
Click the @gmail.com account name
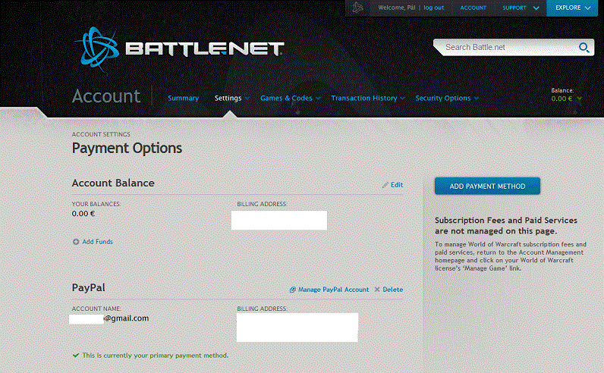(x=127, y=318)
